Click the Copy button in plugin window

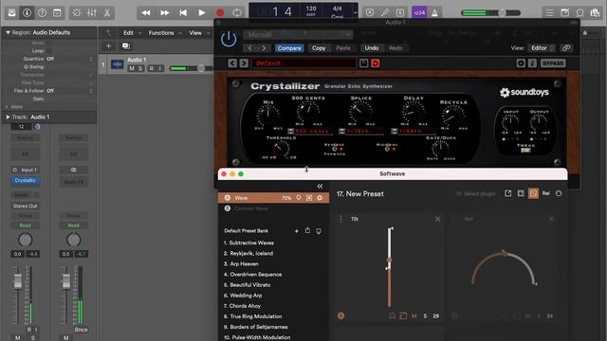[319, 48]
